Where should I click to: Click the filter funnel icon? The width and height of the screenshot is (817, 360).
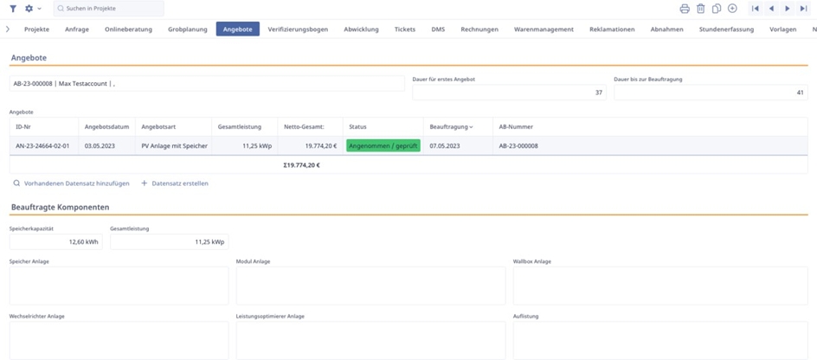13,9
